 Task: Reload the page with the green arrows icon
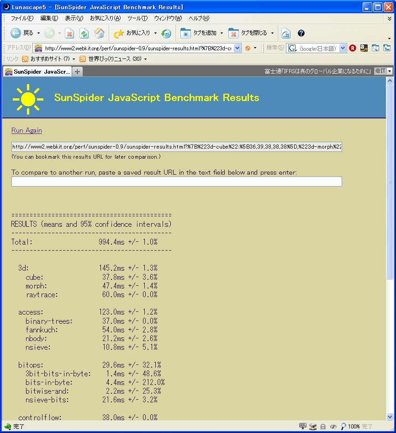[x=84, y=33]
